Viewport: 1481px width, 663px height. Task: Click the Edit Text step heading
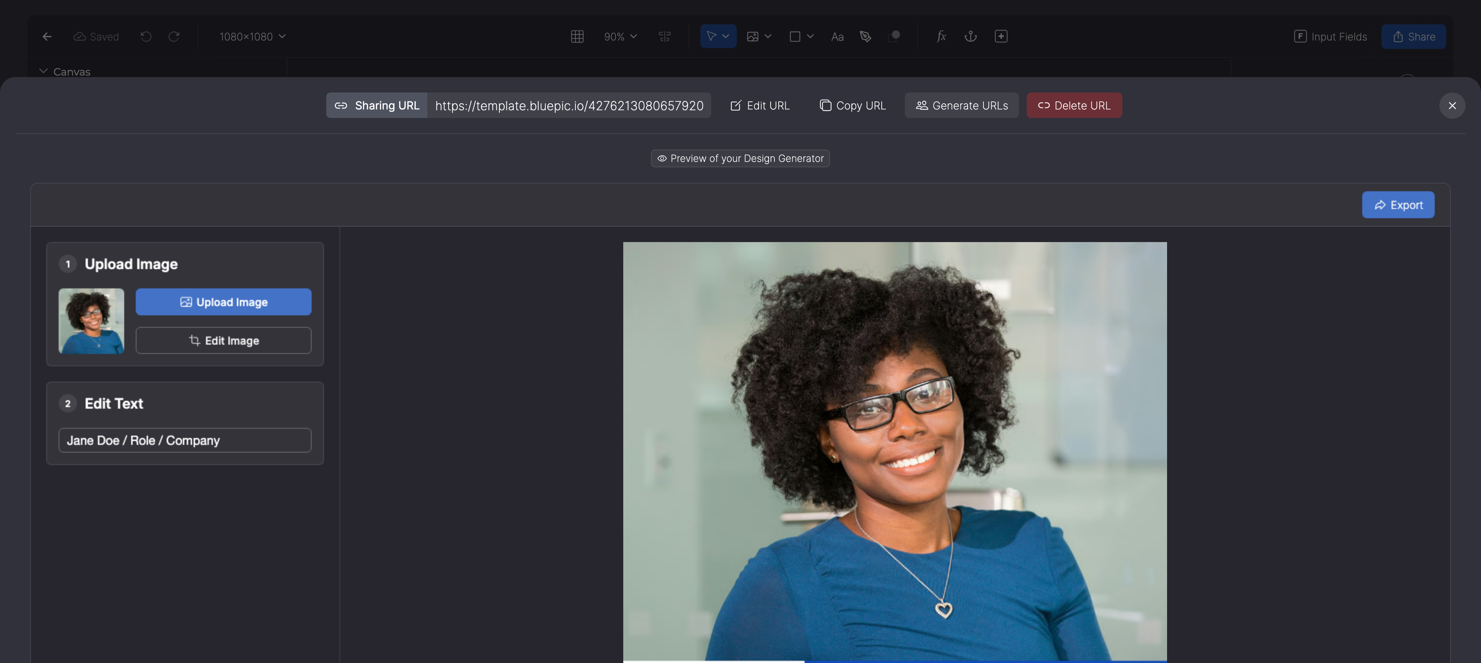tap(114, 403)
